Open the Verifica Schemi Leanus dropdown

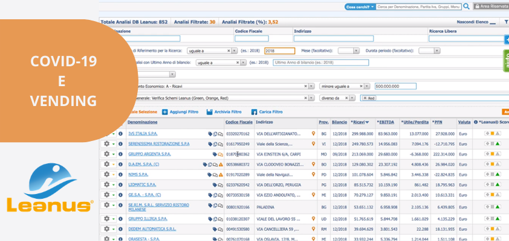pyautogui.click(x=311, y=98)
